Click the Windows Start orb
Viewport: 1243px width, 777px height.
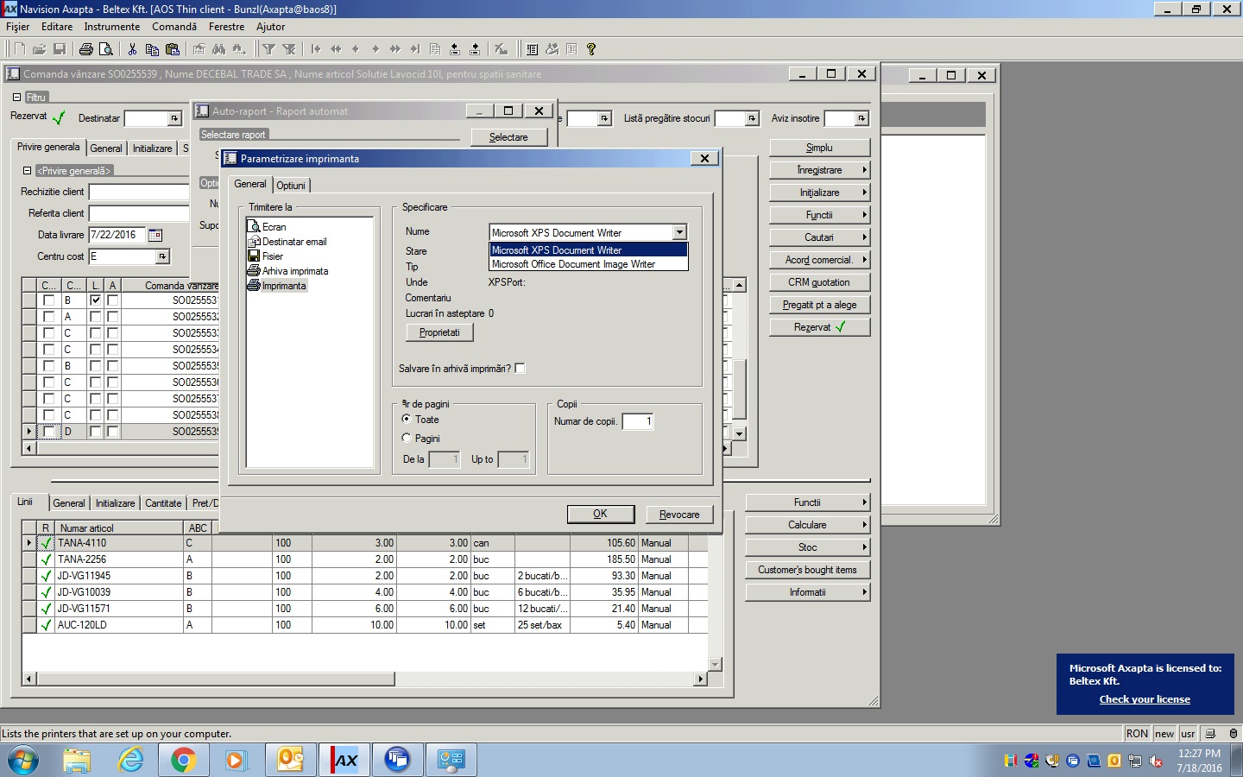pyautogui.click(x=23, y=761)
